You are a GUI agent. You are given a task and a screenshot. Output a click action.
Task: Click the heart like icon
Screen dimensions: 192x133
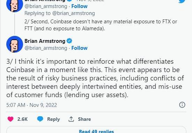pos(10,119)
